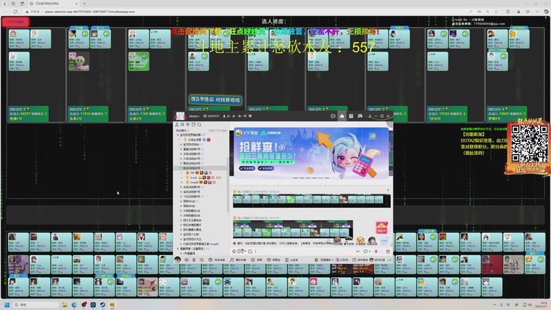Open the online members count in YY header
Image resolution: width=551 pixels, height=310 pixels.
[x=226, y=116]
